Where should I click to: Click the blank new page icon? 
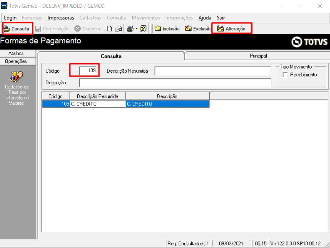(x=109, y=28)
